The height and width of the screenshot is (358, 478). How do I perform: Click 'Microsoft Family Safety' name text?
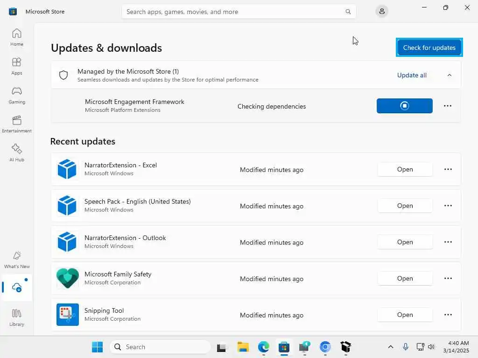click(118, 274)
